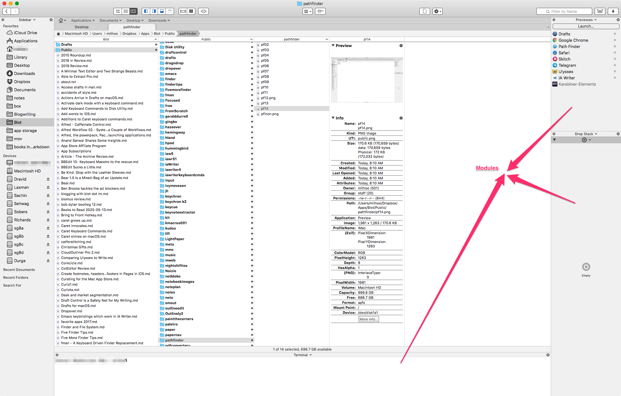Open the Drop Stack target dropdown
This screenshot has height=396, width=621.
[586, 140]
